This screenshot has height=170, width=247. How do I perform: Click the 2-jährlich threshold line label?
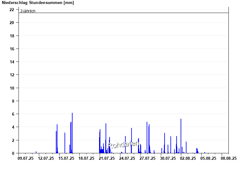(28, 11)
